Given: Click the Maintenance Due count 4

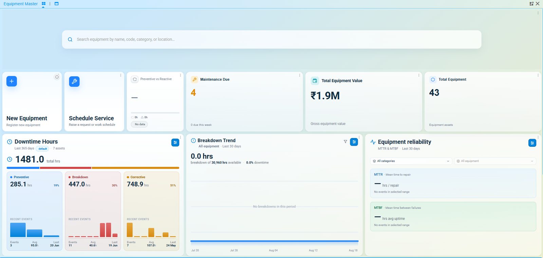Looking at the screenshot, I should (x=193, y=93).
